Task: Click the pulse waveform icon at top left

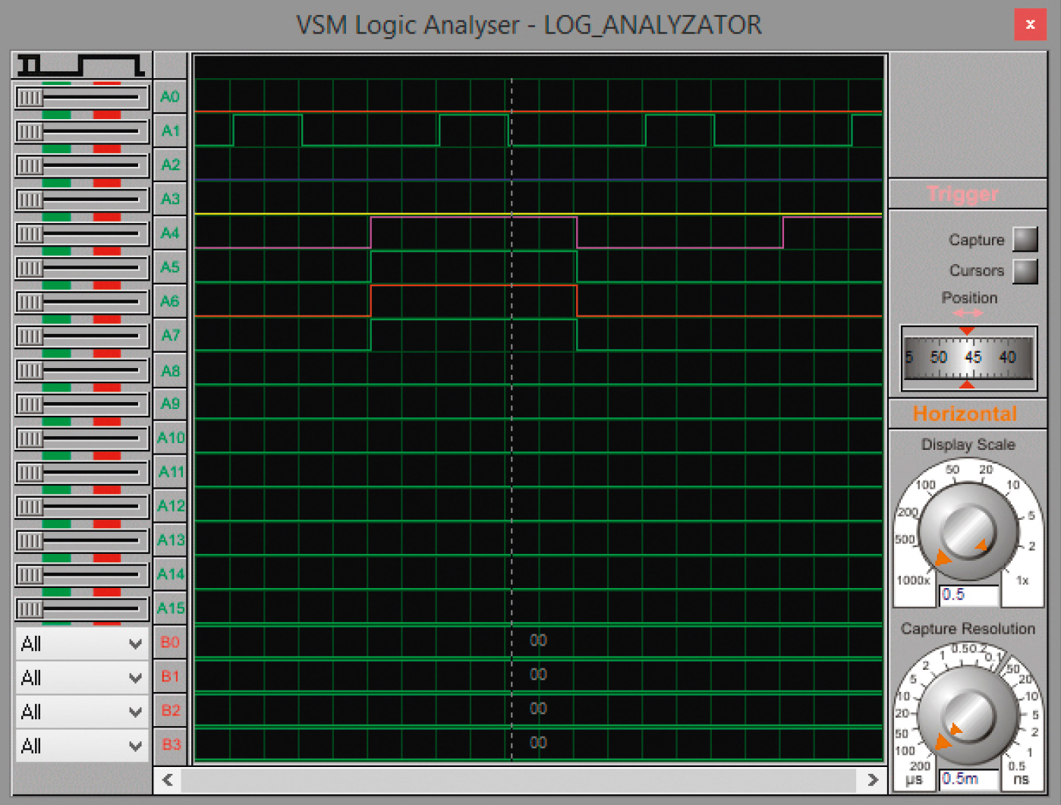Action: 81,65
